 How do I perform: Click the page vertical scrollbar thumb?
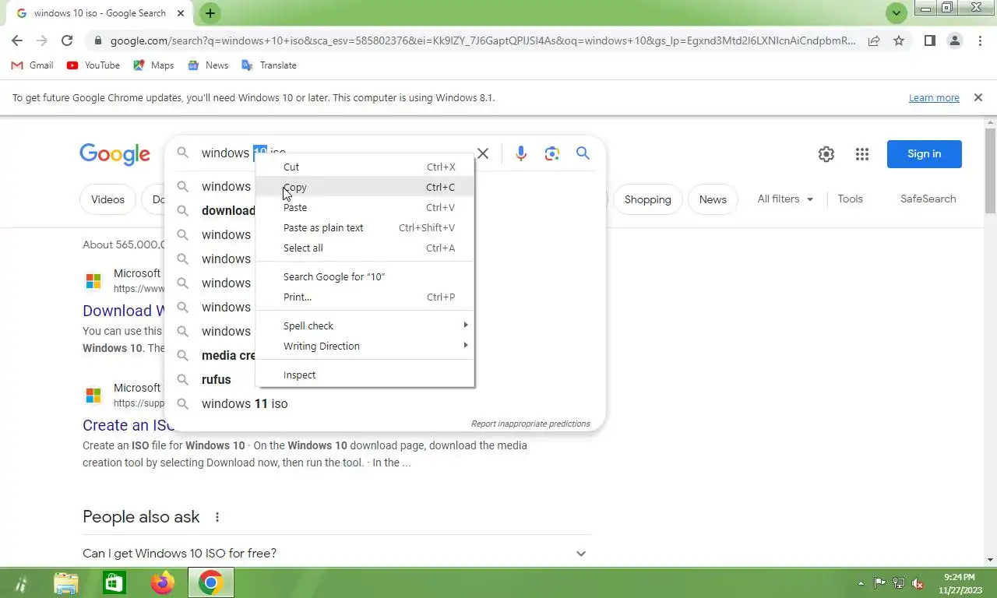(991, 169)
